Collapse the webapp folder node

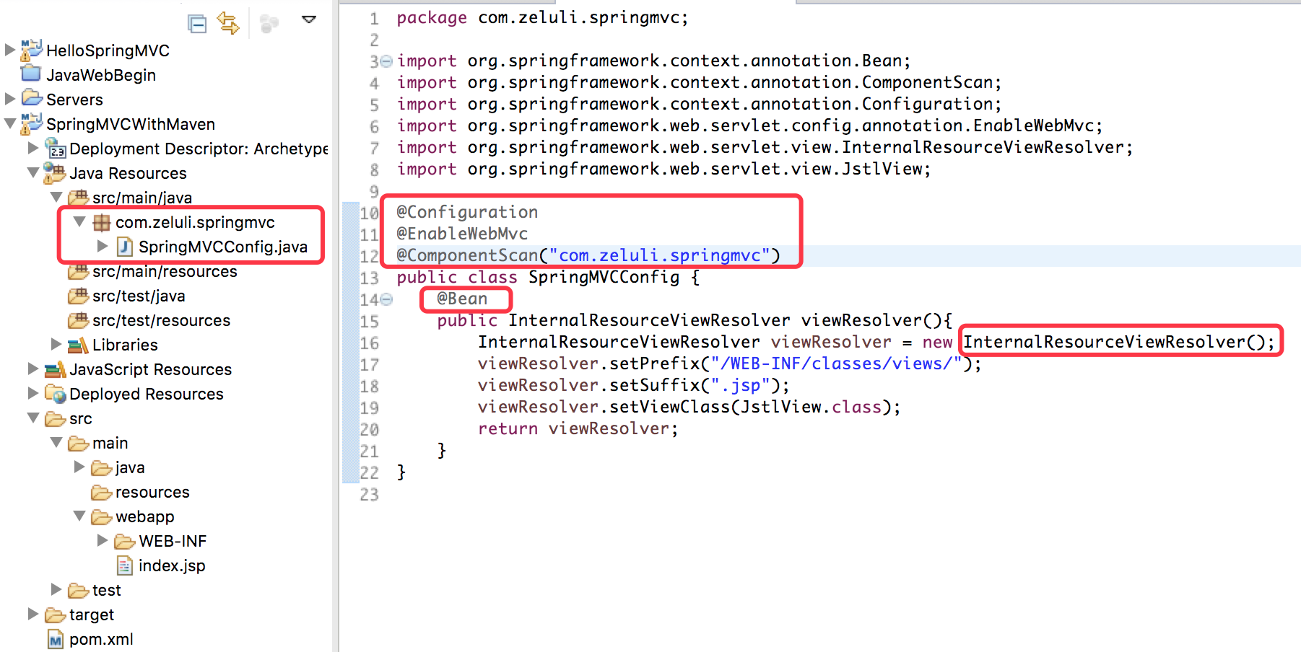point(79,516)
